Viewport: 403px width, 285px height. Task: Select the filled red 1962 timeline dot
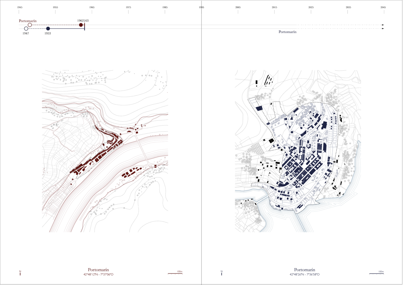click(x=81, y=25)
